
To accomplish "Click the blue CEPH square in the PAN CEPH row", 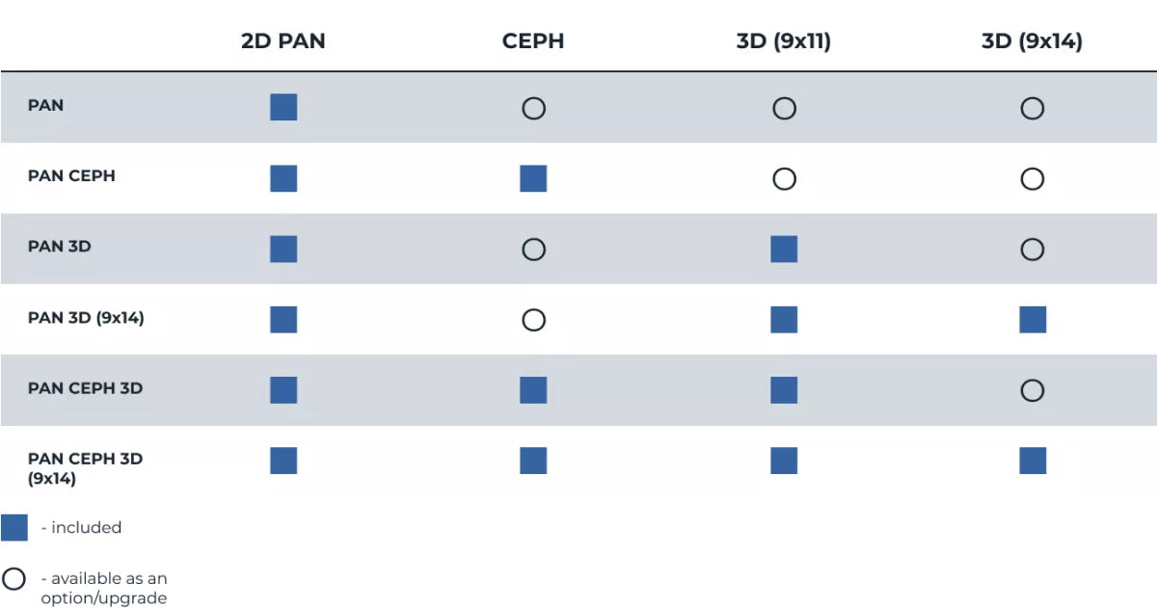I will (x=533, y=178).
